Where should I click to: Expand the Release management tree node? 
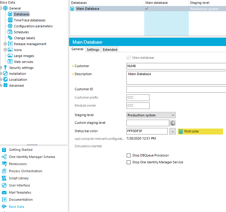click(5, 44)
